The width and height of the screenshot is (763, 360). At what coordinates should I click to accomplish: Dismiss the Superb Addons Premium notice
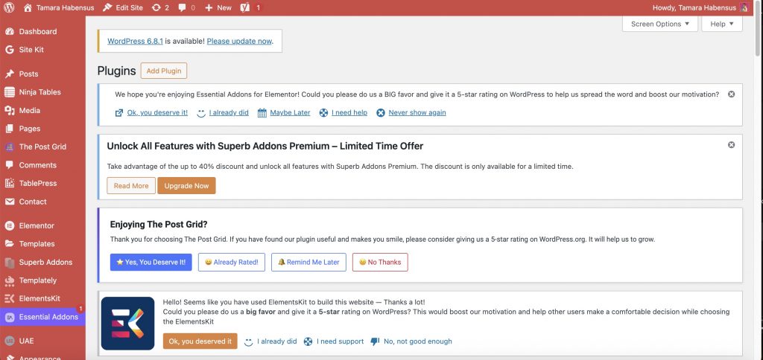pos(731,145)
